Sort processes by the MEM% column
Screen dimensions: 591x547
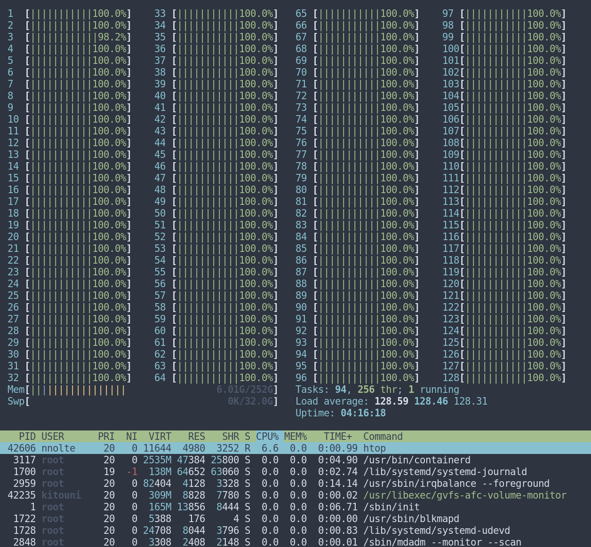[x=296, y=437]
